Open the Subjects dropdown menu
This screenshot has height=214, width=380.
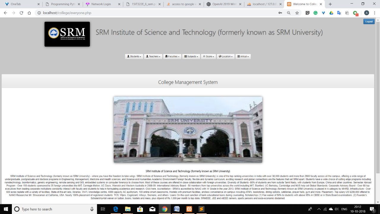coord(191,56)
